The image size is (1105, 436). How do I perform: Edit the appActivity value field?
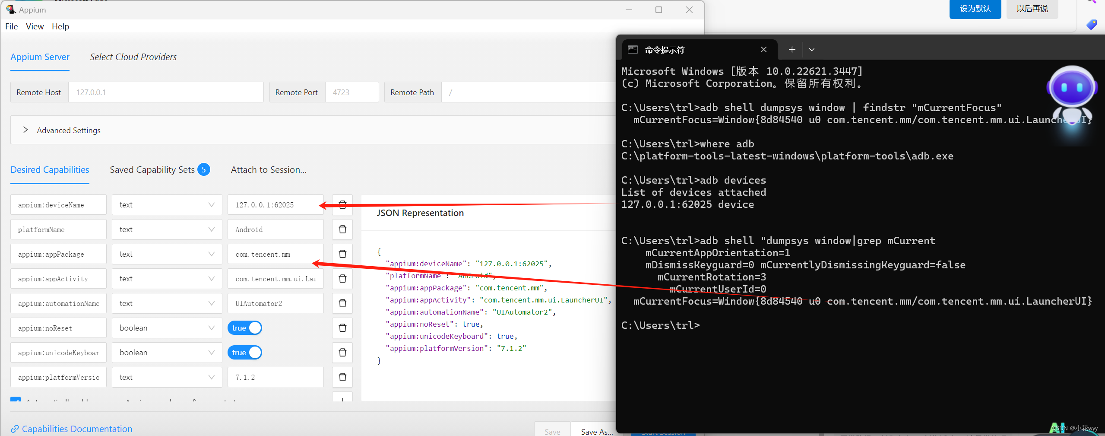275,279
